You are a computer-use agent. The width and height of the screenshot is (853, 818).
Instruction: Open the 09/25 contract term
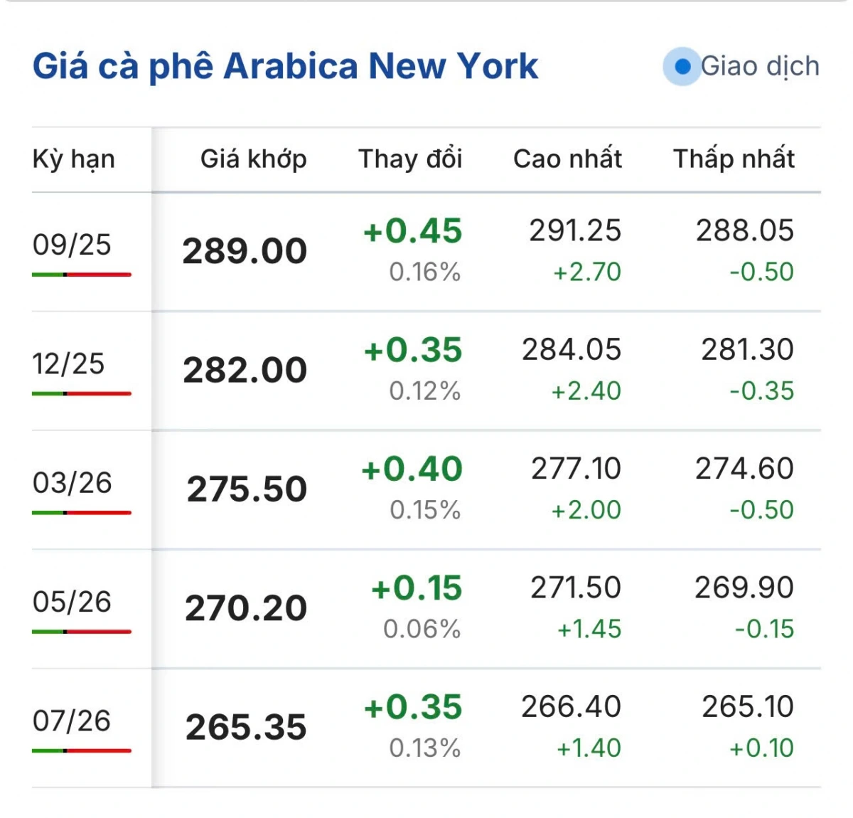72,245
